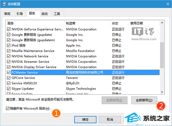Select the Skype Updater row
This screenshot has width=172, height=126.
pyautogui.click(x=83, y=89)
